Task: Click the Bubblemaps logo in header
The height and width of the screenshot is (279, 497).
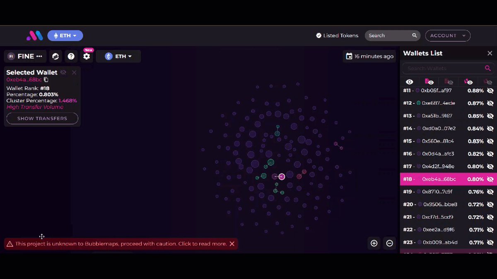Action: pos(35,36)
